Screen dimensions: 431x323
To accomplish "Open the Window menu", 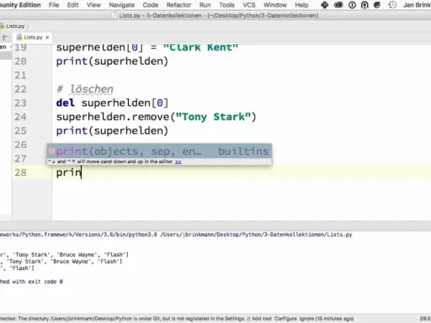I will tap(275, 5).
